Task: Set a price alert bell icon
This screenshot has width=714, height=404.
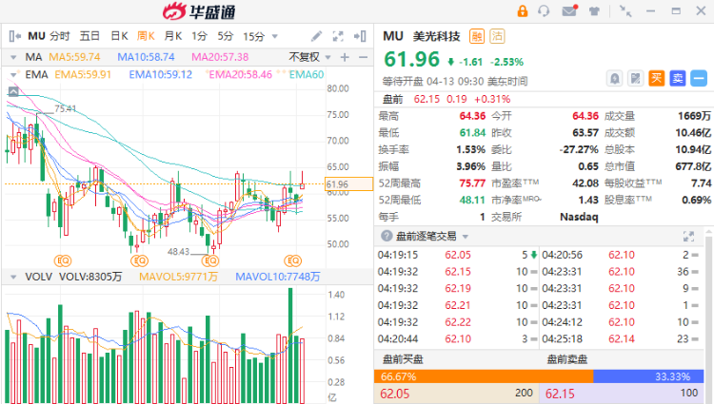Action: (x=614, y=79)
